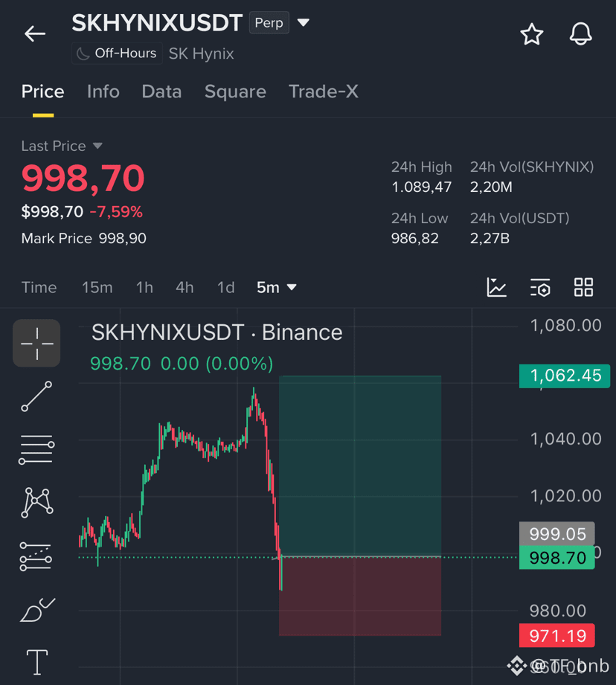Select the 4h interval
Viewport: 616px width, 685px height.
(185, 287)
